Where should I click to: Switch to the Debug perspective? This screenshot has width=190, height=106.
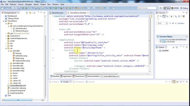pos(184,8)
